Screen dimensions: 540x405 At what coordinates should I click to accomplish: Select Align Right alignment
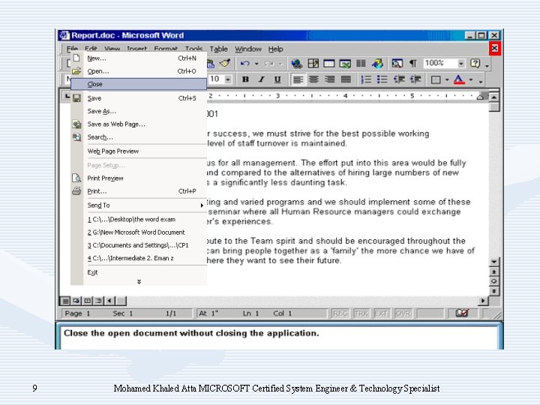tap(329, 79)
